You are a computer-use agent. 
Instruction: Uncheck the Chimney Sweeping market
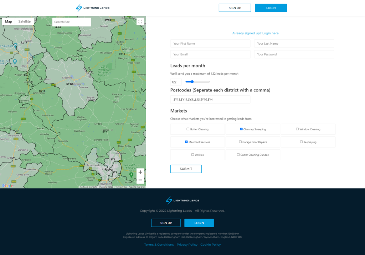coord(241,129)
